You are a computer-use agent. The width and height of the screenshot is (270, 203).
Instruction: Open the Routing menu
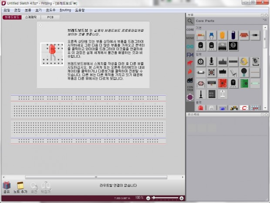65,10
